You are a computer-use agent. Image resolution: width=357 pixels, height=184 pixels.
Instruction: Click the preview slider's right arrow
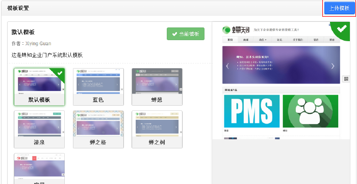pos(333,66)
